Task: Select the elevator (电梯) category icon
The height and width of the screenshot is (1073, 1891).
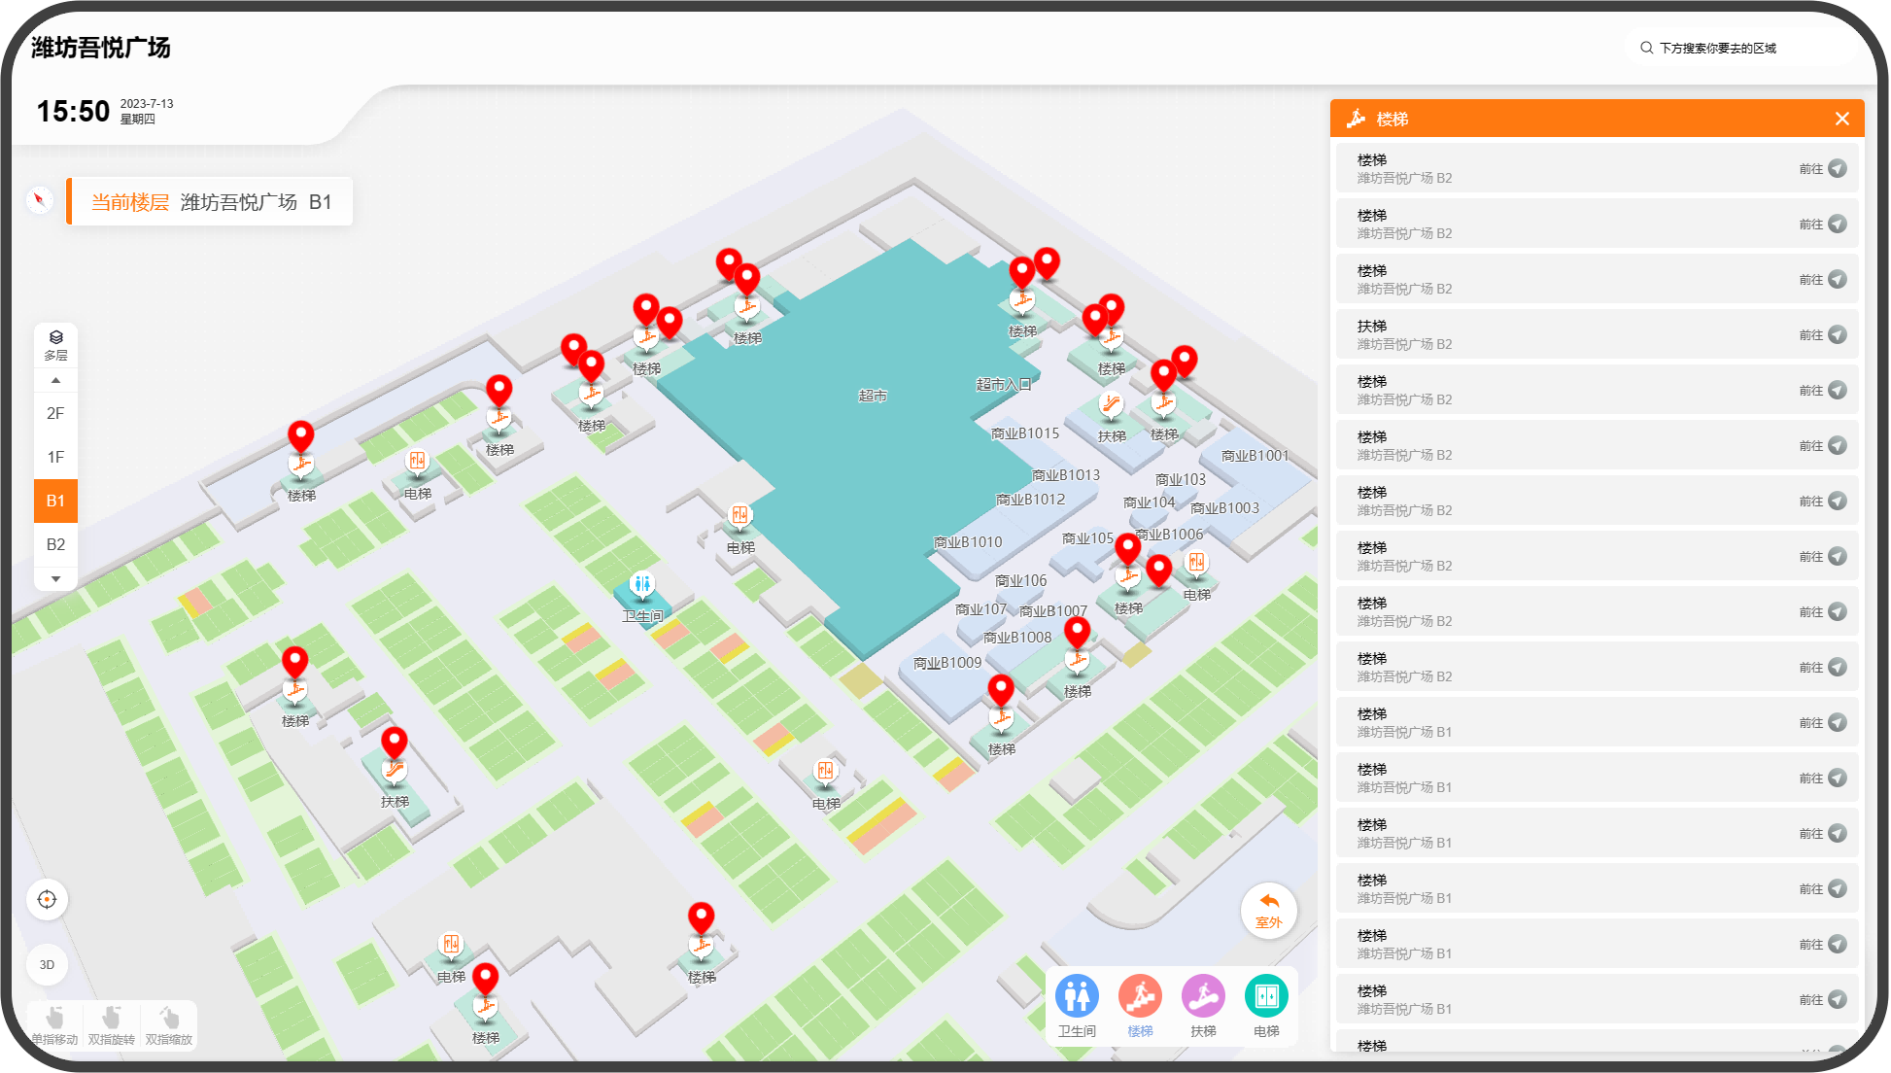Action: [1266, 996]
